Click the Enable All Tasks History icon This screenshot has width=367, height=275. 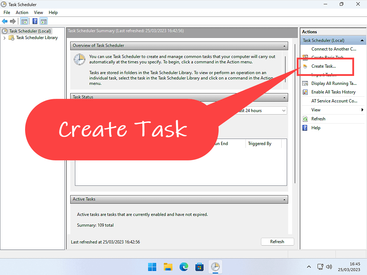point(305,92)
